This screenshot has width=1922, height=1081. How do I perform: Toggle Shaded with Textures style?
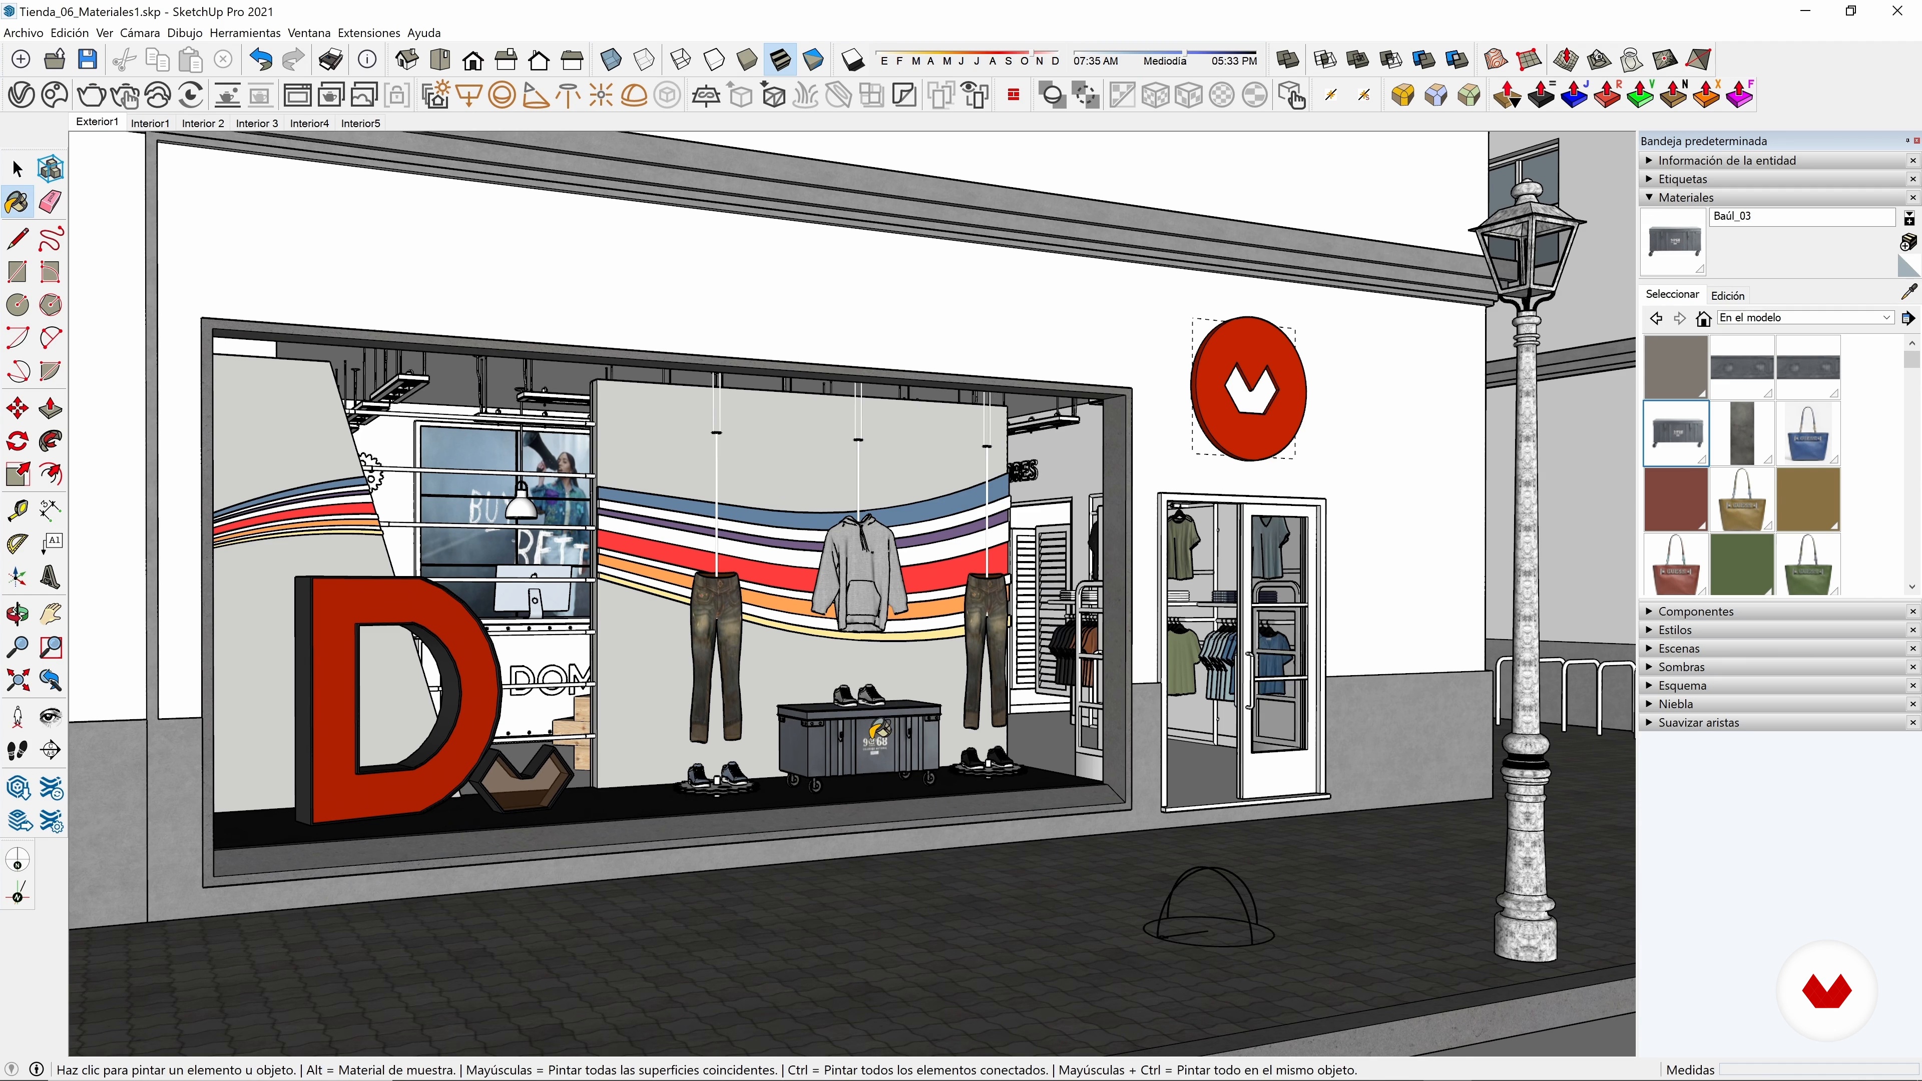pos(780,59)
